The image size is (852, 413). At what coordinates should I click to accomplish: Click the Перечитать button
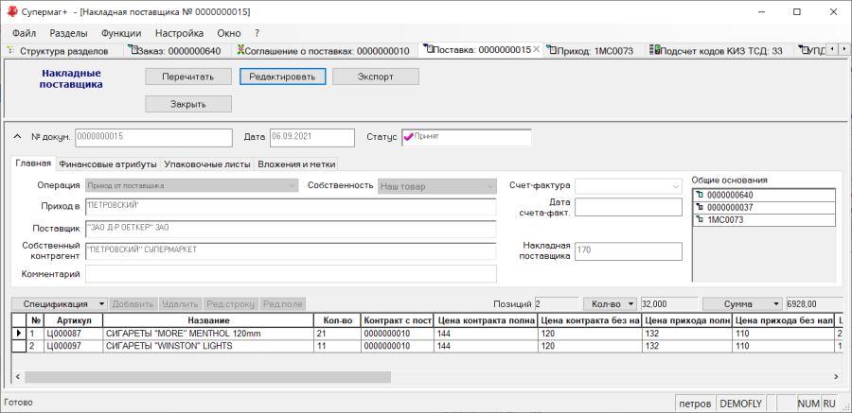point(188,77)
